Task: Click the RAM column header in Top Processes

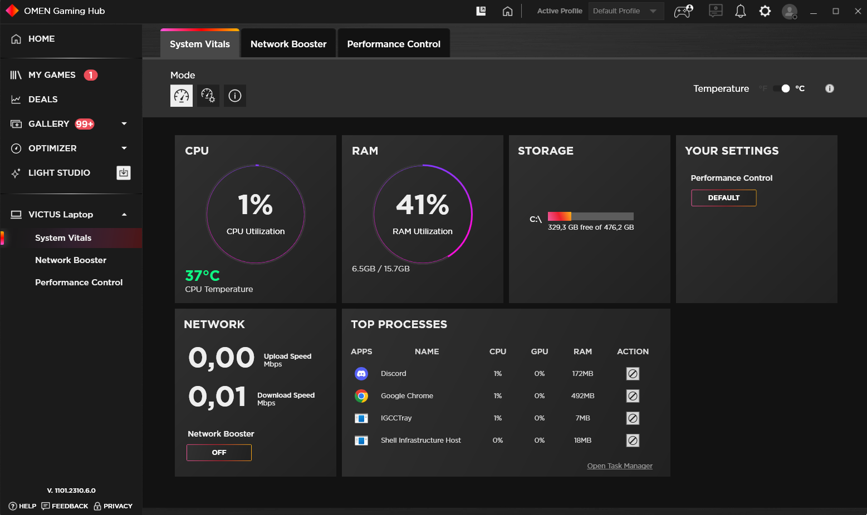Action: 583,351
